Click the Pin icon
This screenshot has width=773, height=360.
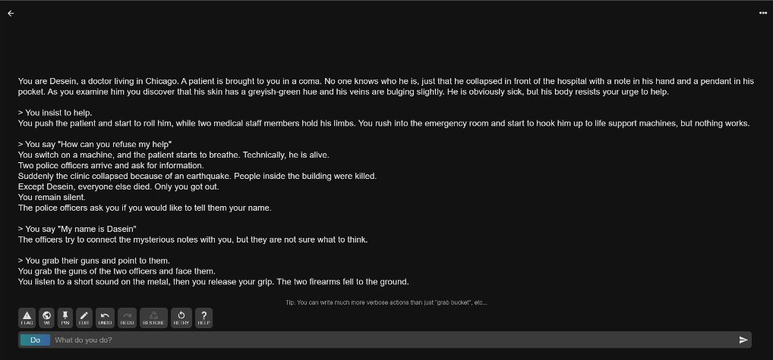pos(66,318)
